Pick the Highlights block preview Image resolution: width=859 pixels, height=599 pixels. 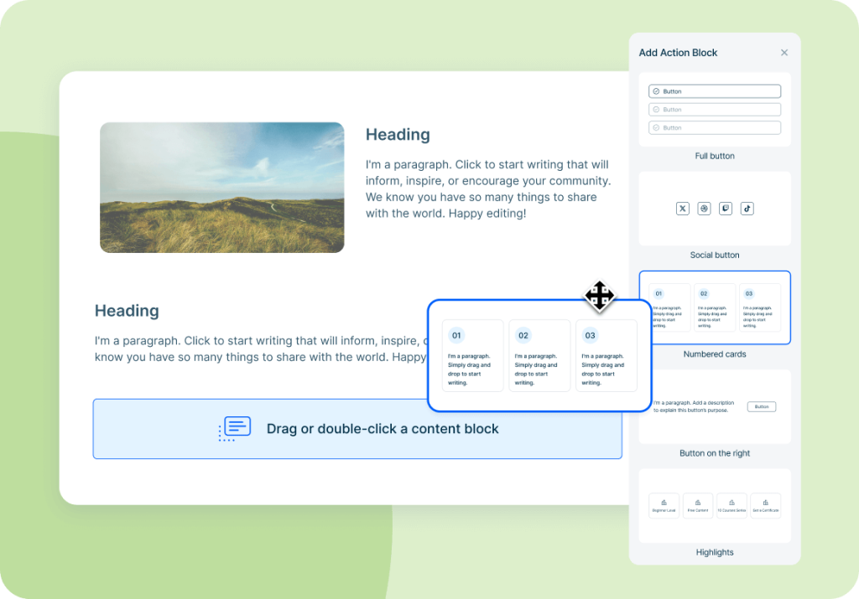pyautogui.click(x=715, y=505)
